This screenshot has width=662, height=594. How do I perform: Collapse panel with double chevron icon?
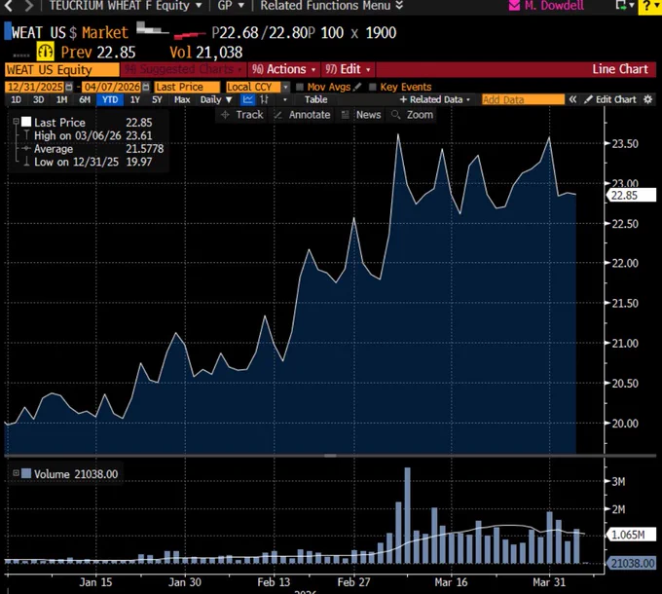point(572,99)
